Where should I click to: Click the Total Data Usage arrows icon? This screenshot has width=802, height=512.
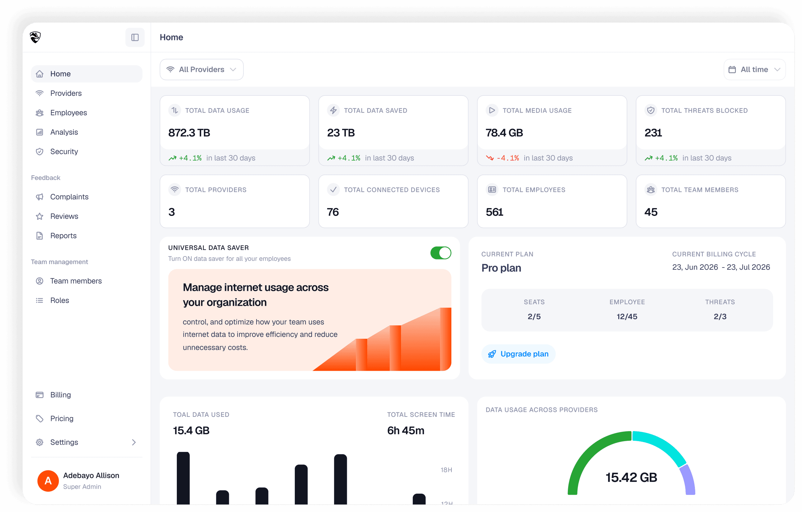(175, 110)
